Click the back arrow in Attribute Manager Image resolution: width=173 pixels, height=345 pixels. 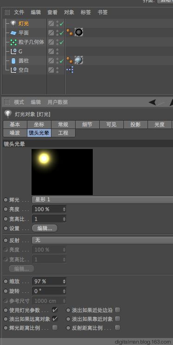point(153,102)
